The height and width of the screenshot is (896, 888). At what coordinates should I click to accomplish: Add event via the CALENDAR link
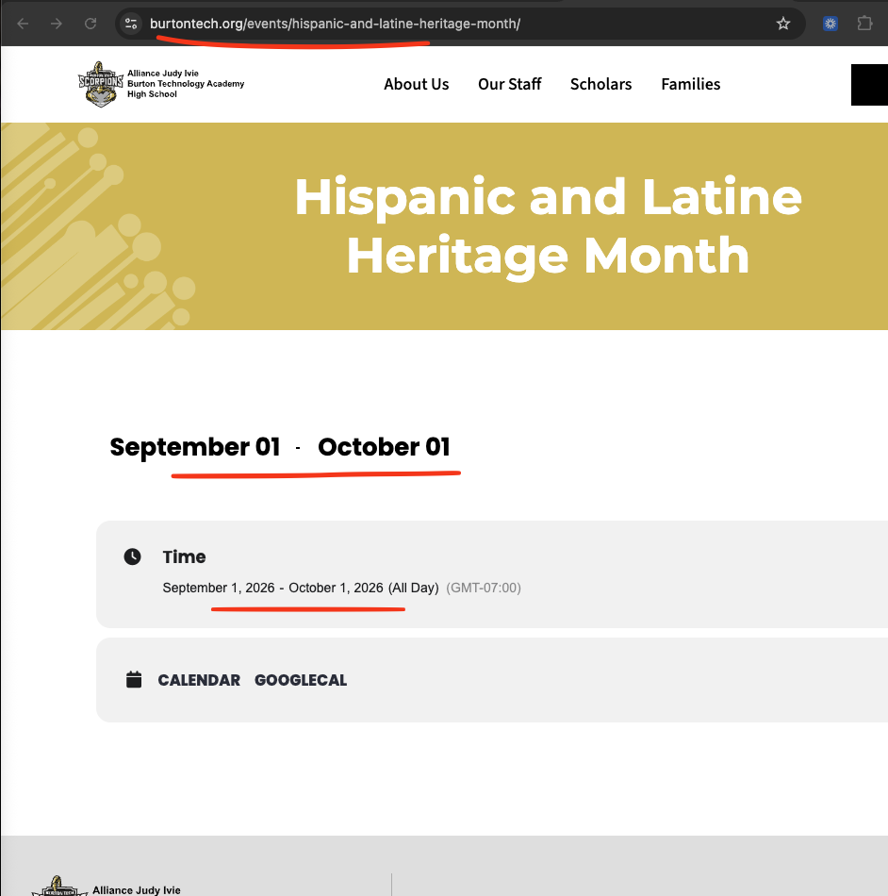click(x=199, y=680)
